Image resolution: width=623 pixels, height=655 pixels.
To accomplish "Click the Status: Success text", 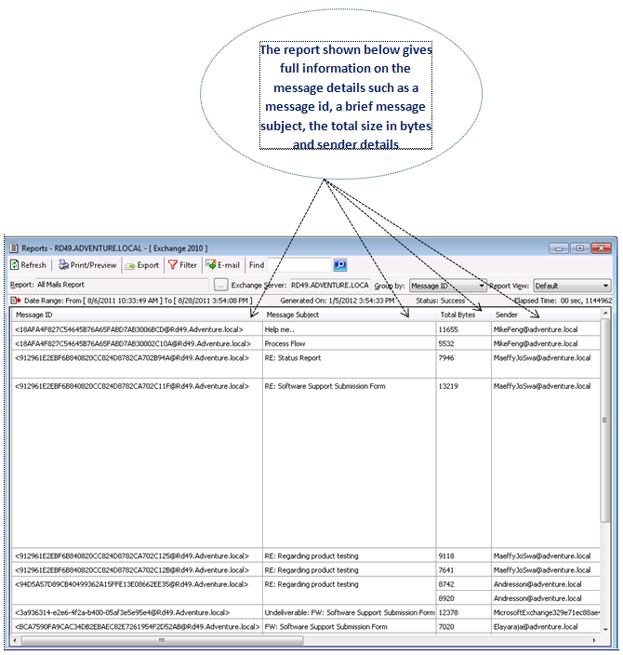I will (x=440, y=301).
